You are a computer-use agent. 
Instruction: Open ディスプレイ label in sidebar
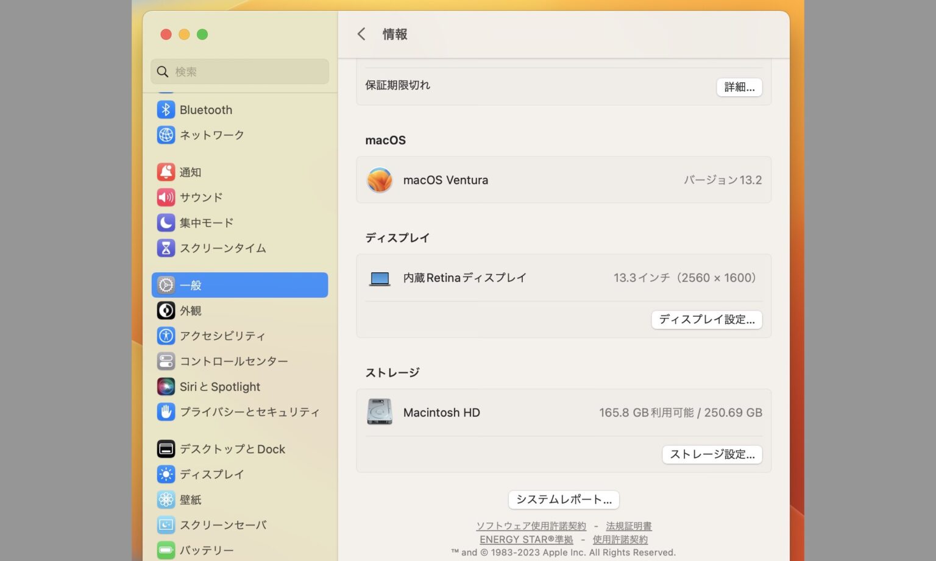pyautogui.click(x=212, y=474)
